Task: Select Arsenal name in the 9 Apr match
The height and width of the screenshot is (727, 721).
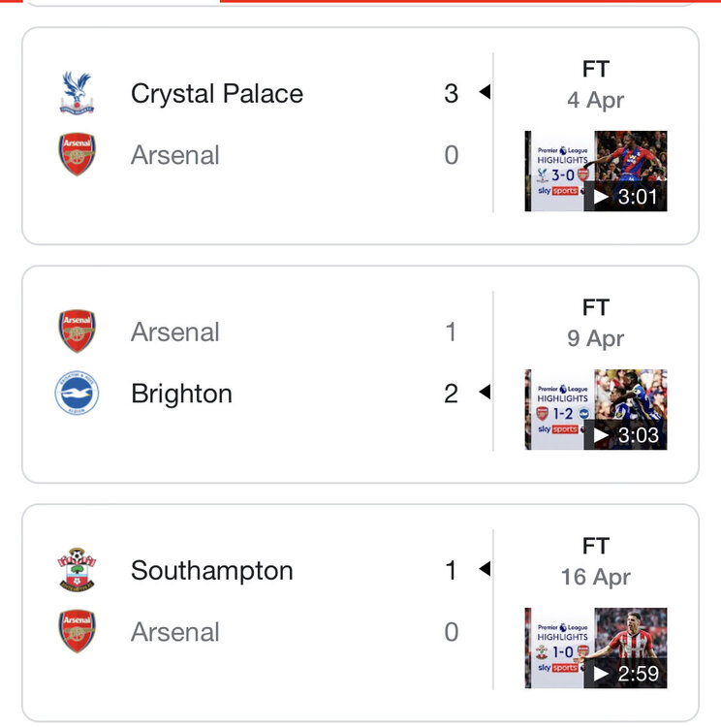Action: point(174,332)
